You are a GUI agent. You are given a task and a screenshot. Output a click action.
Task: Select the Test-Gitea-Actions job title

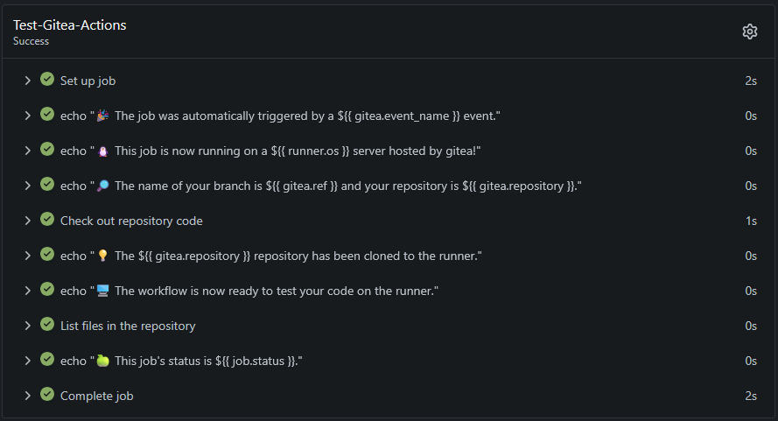pos(70,25)
